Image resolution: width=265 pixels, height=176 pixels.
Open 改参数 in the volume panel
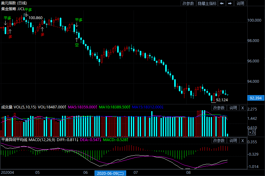coord(219,108)
